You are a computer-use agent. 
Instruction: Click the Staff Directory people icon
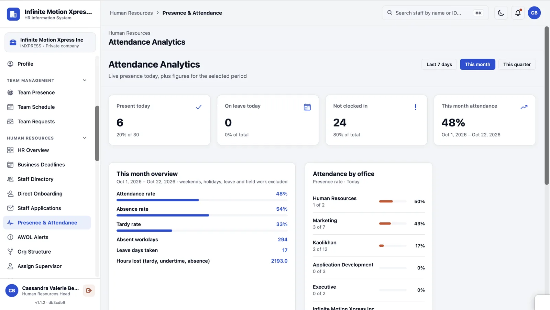click(x=10, y=179)
